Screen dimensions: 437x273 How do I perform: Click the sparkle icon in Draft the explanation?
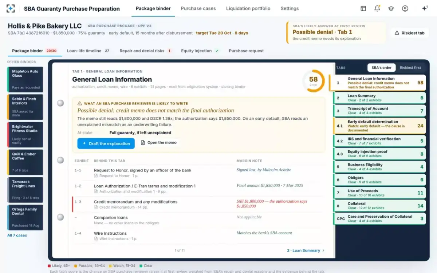(x=84, y=144)
